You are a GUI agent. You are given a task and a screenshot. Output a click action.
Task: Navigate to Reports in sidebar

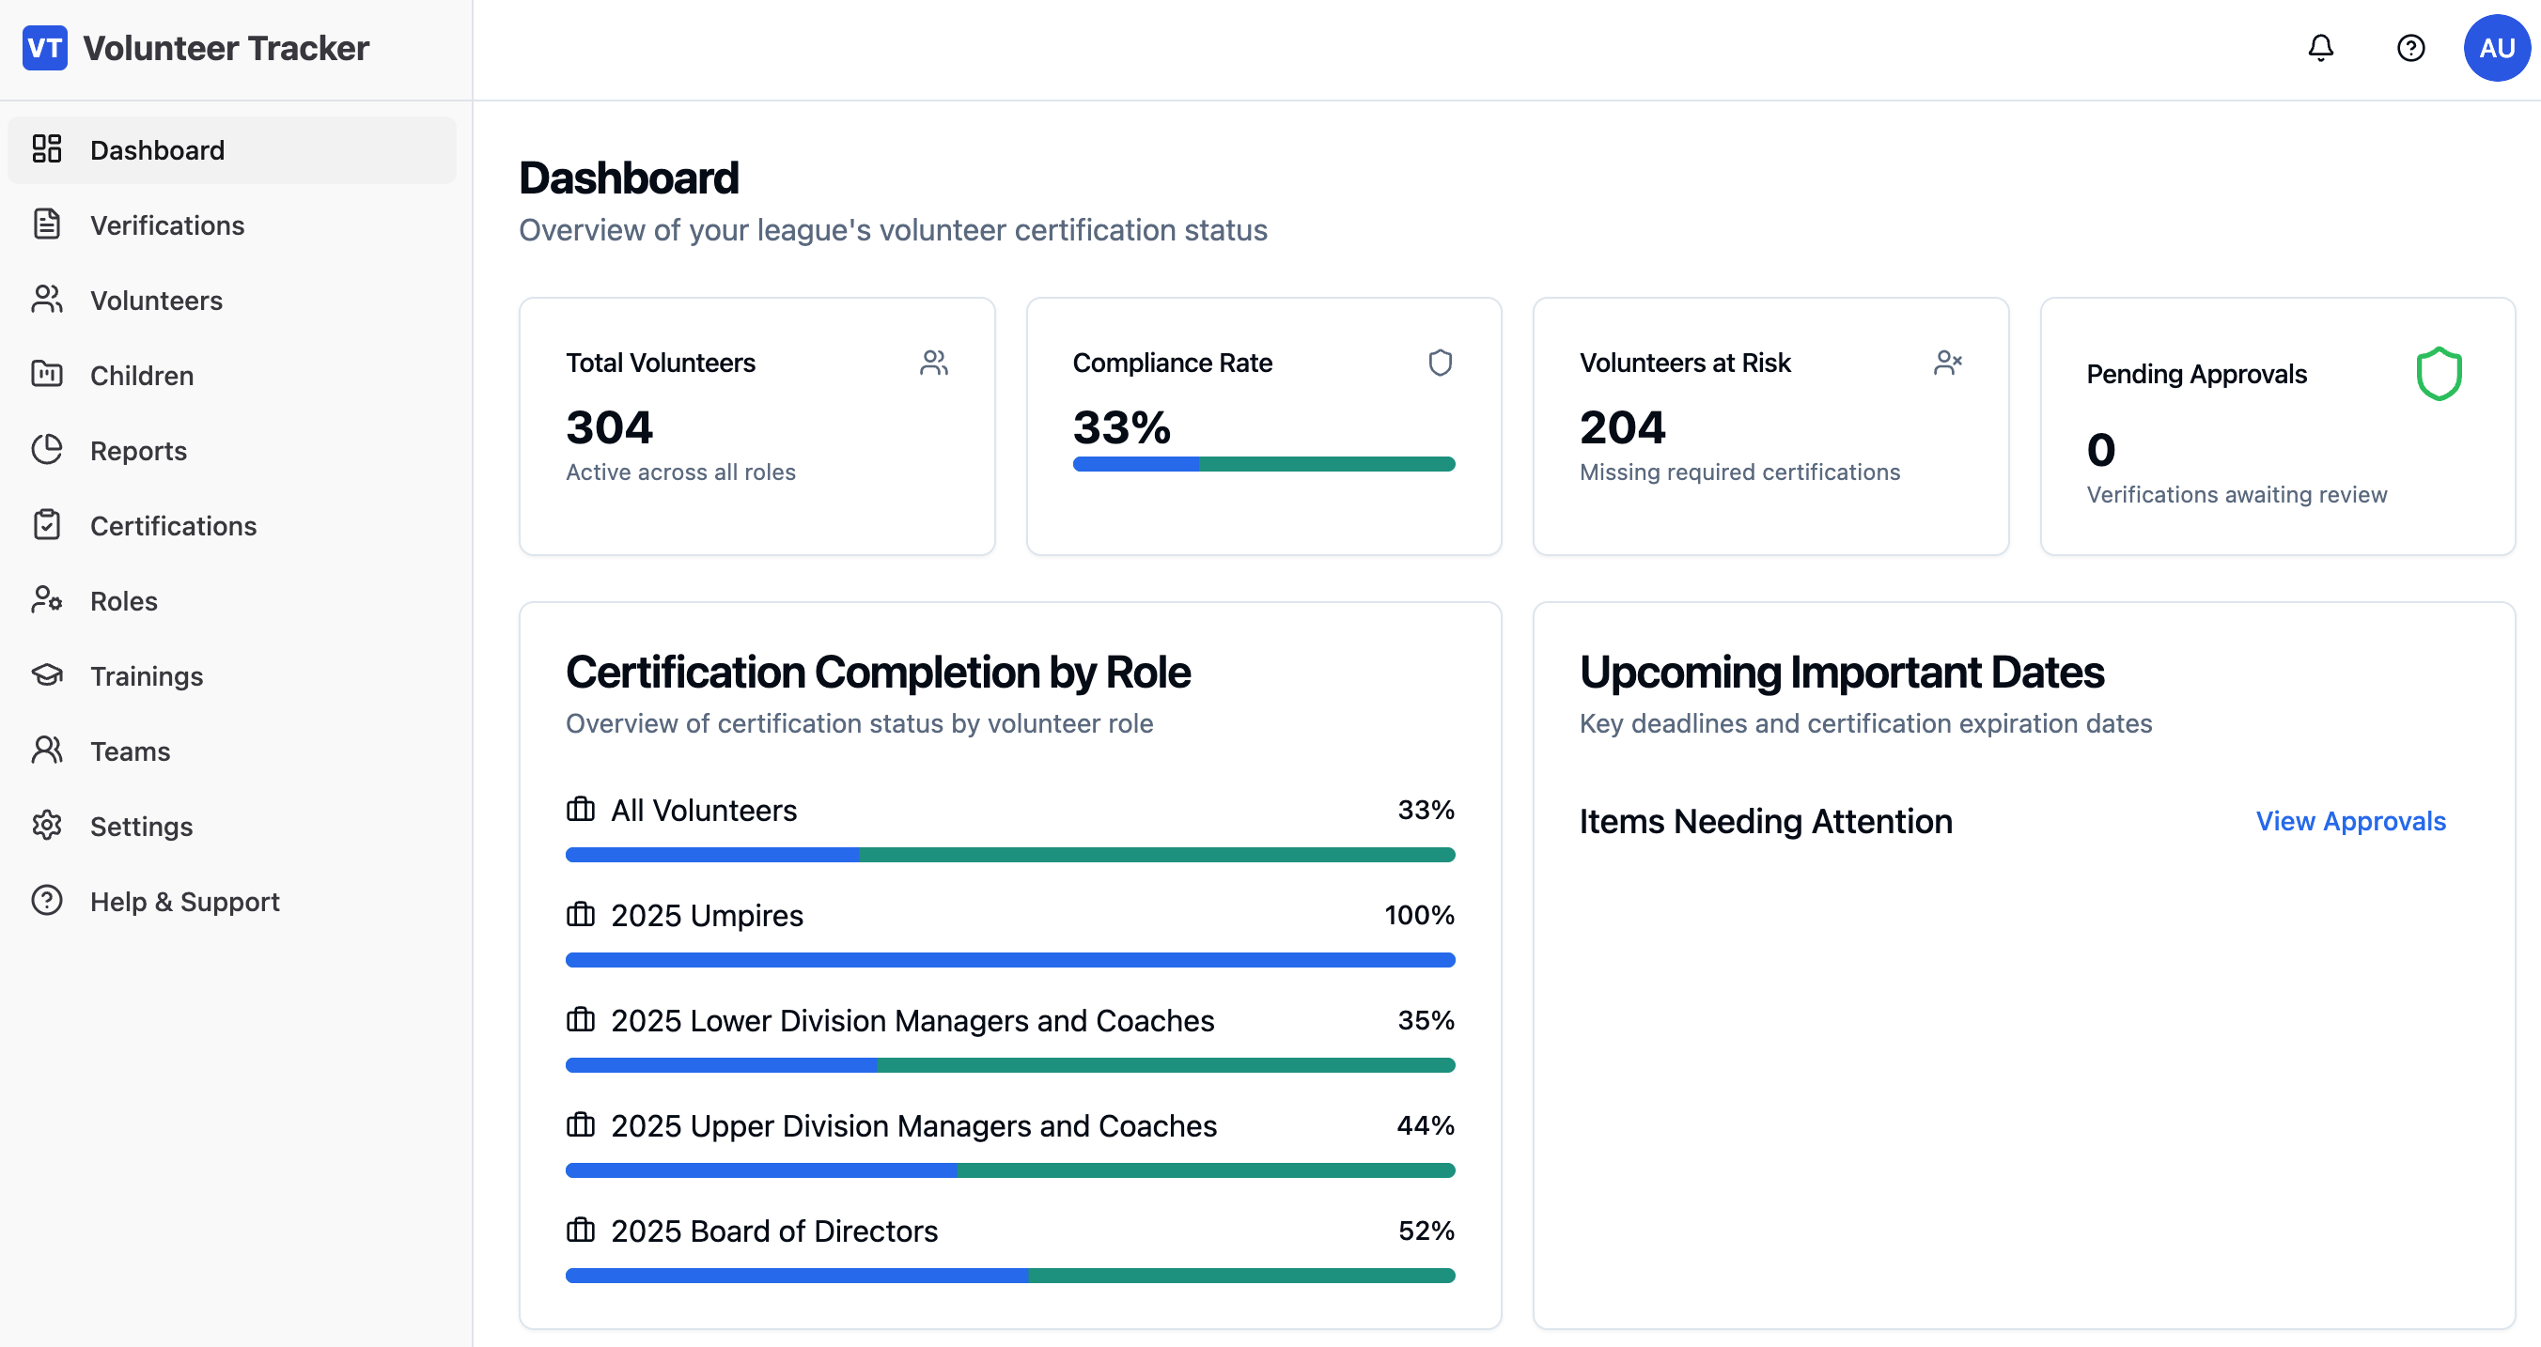click(138, 451)
